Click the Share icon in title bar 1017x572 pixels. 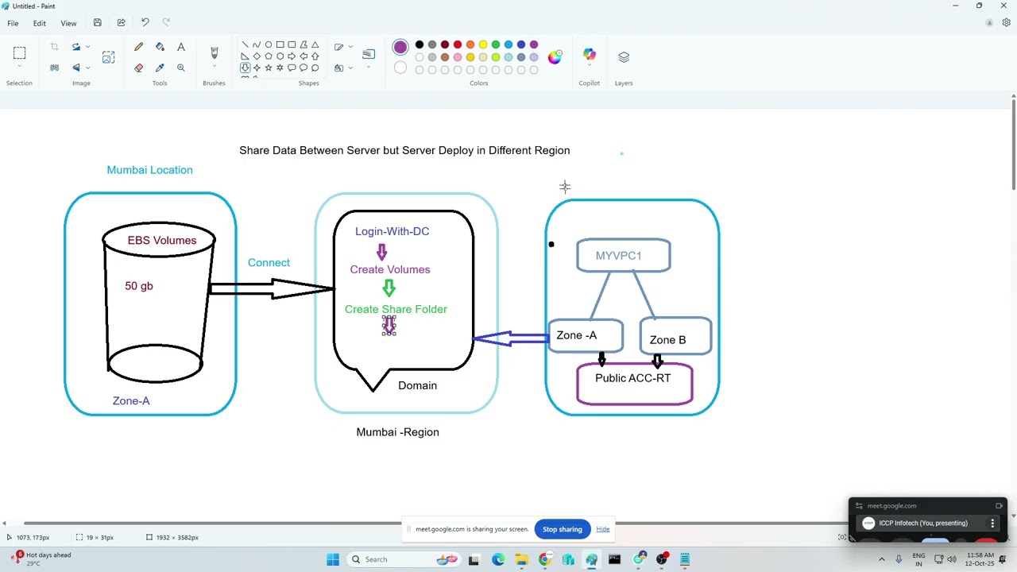tap(121, 23)
